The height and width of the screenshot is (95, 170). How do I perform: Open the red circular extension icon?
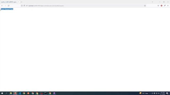(x=161, y=6)
